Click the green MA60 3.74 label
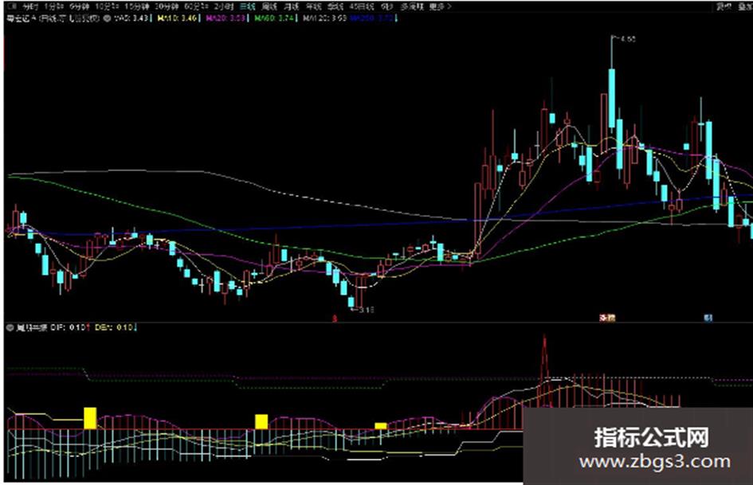 [x=274, y=18]
